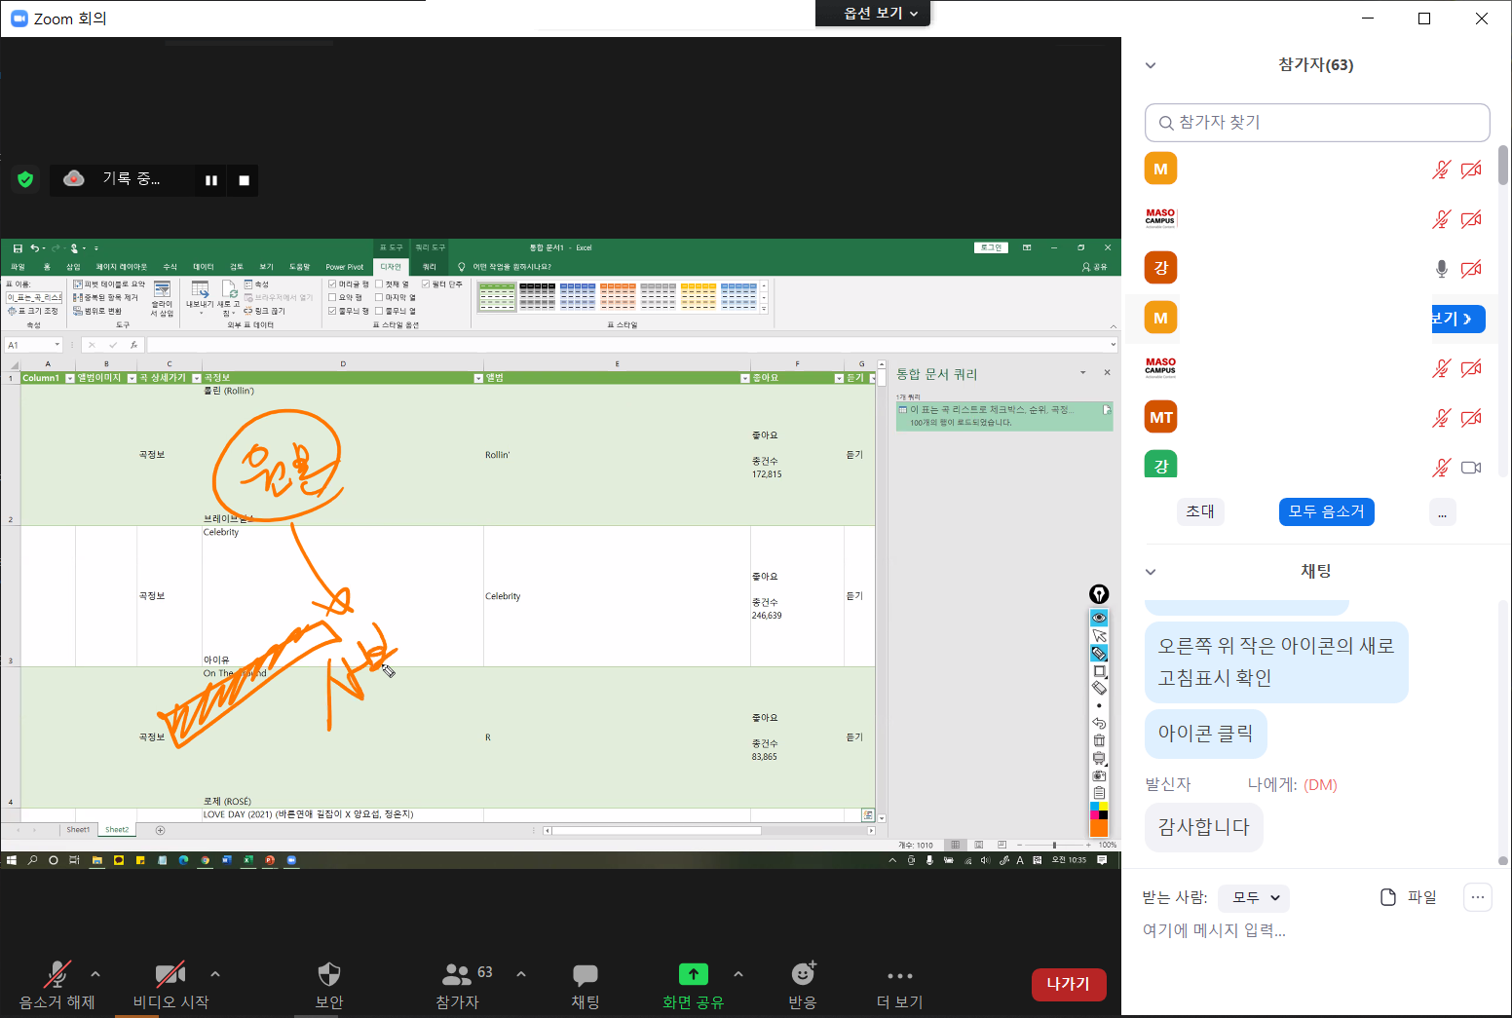Pause the cloud recording

pos(210,180)
